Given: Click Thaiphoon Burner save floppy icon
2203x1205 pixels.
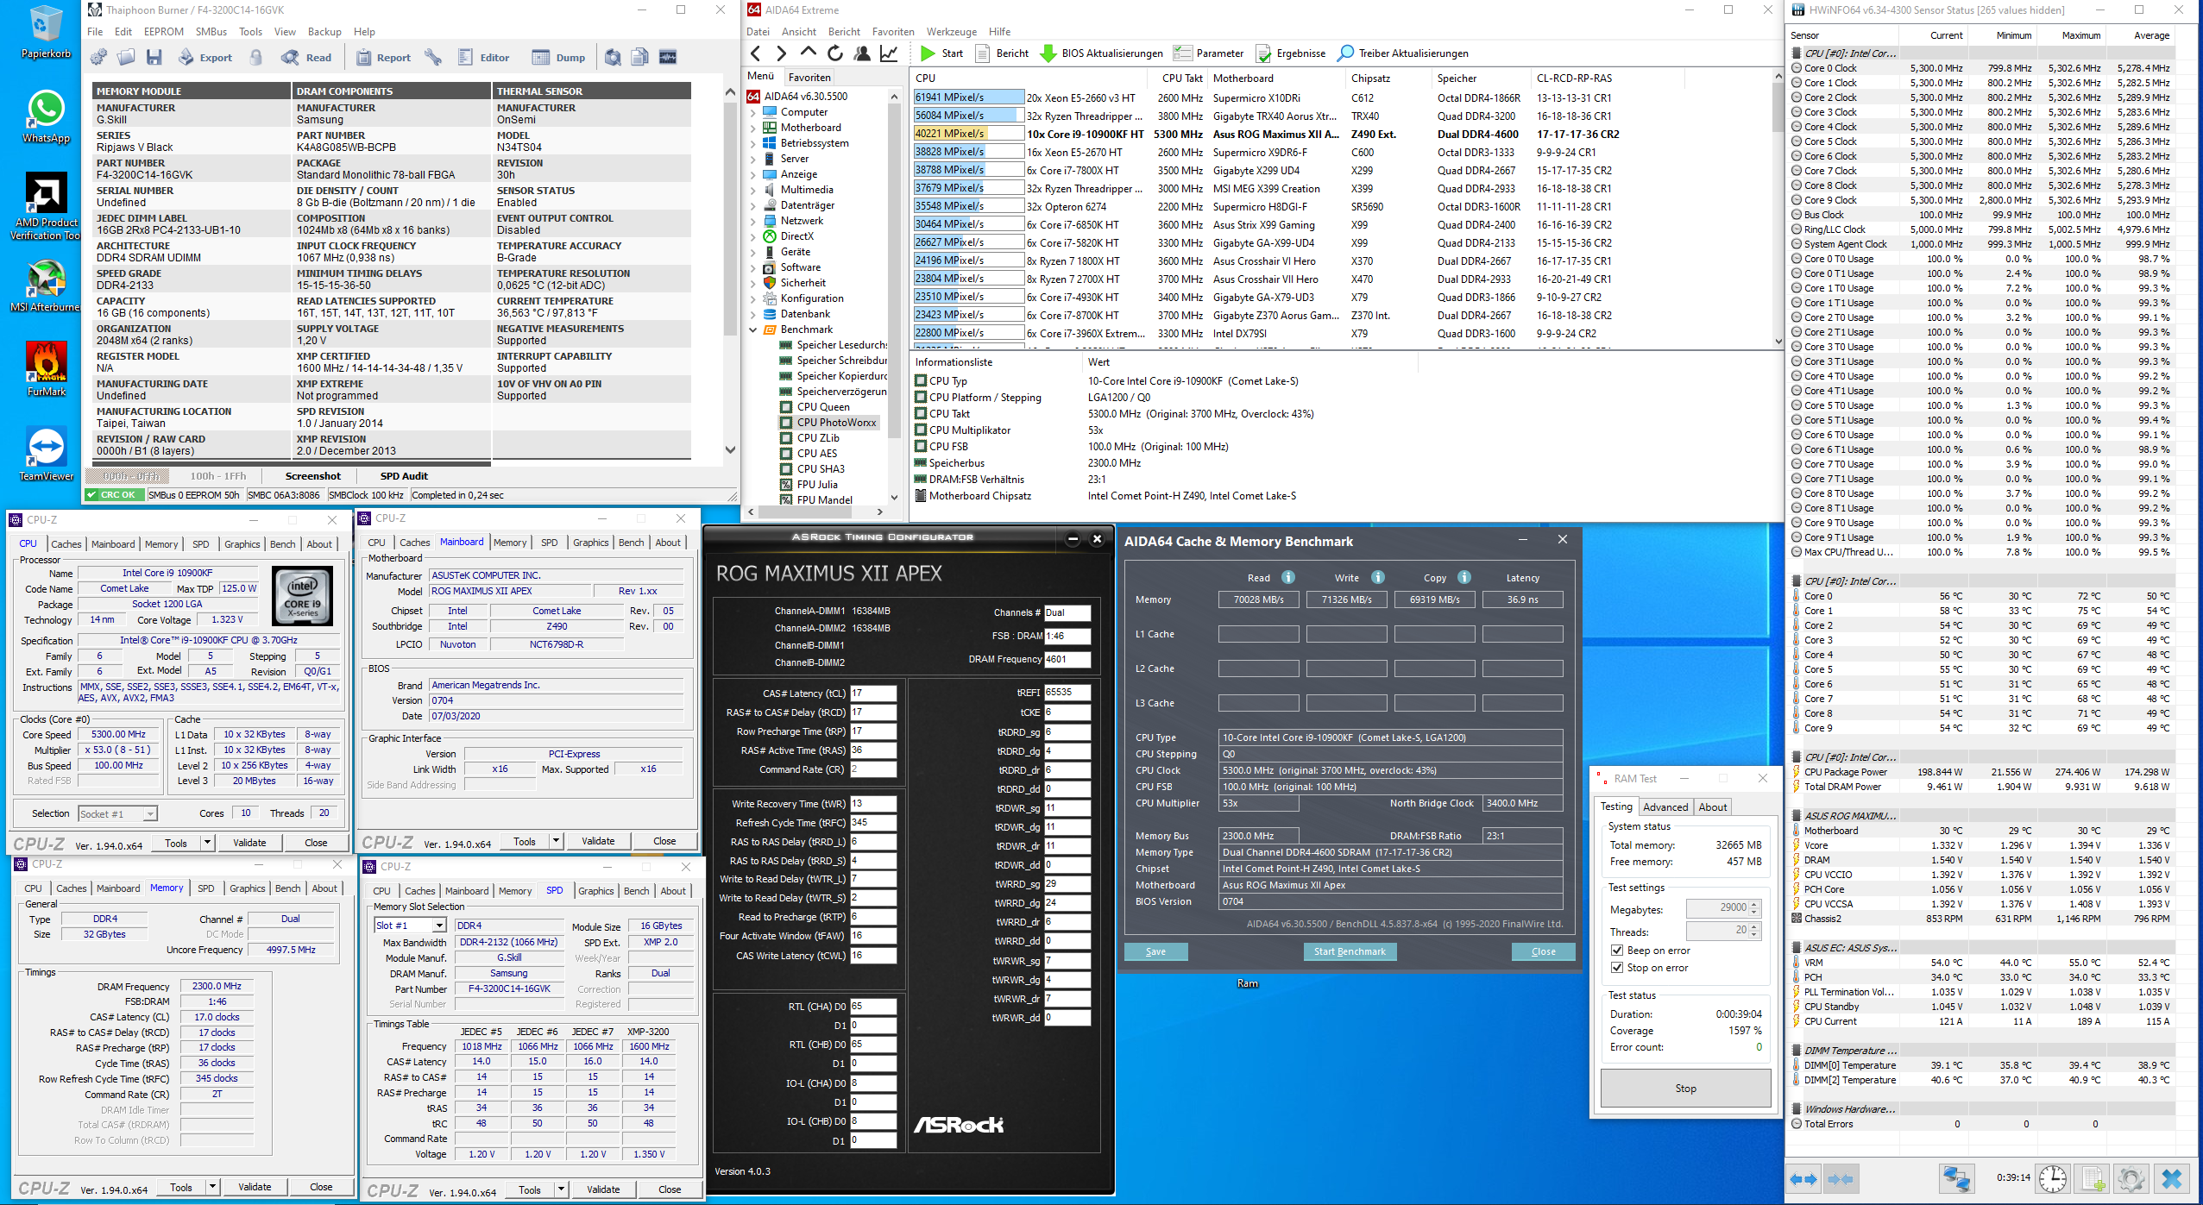Looking at the screenshot, I should point(154,58).
